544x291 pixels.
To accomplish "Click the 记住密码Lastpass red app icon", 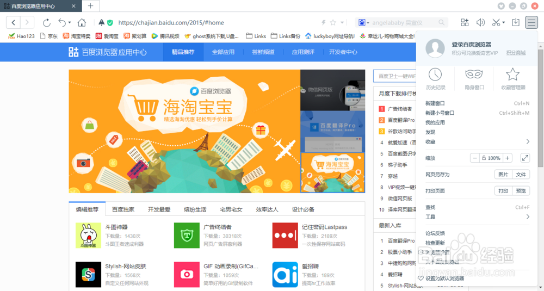I will pos(285,236).
